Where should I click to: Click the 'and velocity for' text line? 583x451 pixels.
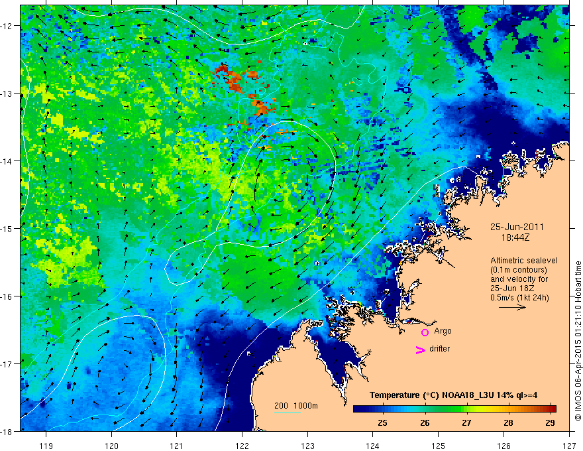tap(519, 279)
